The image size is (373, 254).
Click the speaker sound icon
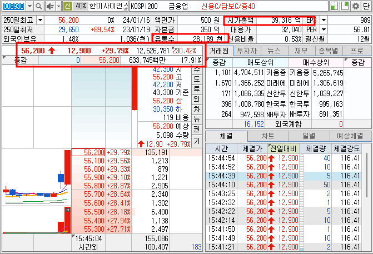tap(50, 6)
